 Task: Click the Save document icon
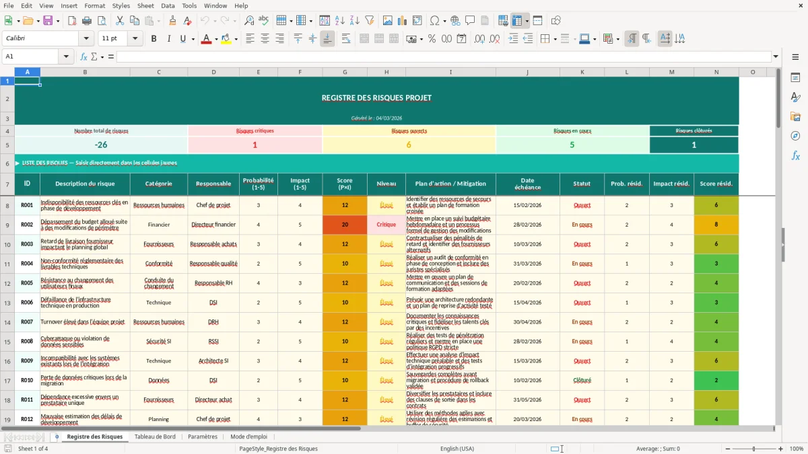[47, 21]
